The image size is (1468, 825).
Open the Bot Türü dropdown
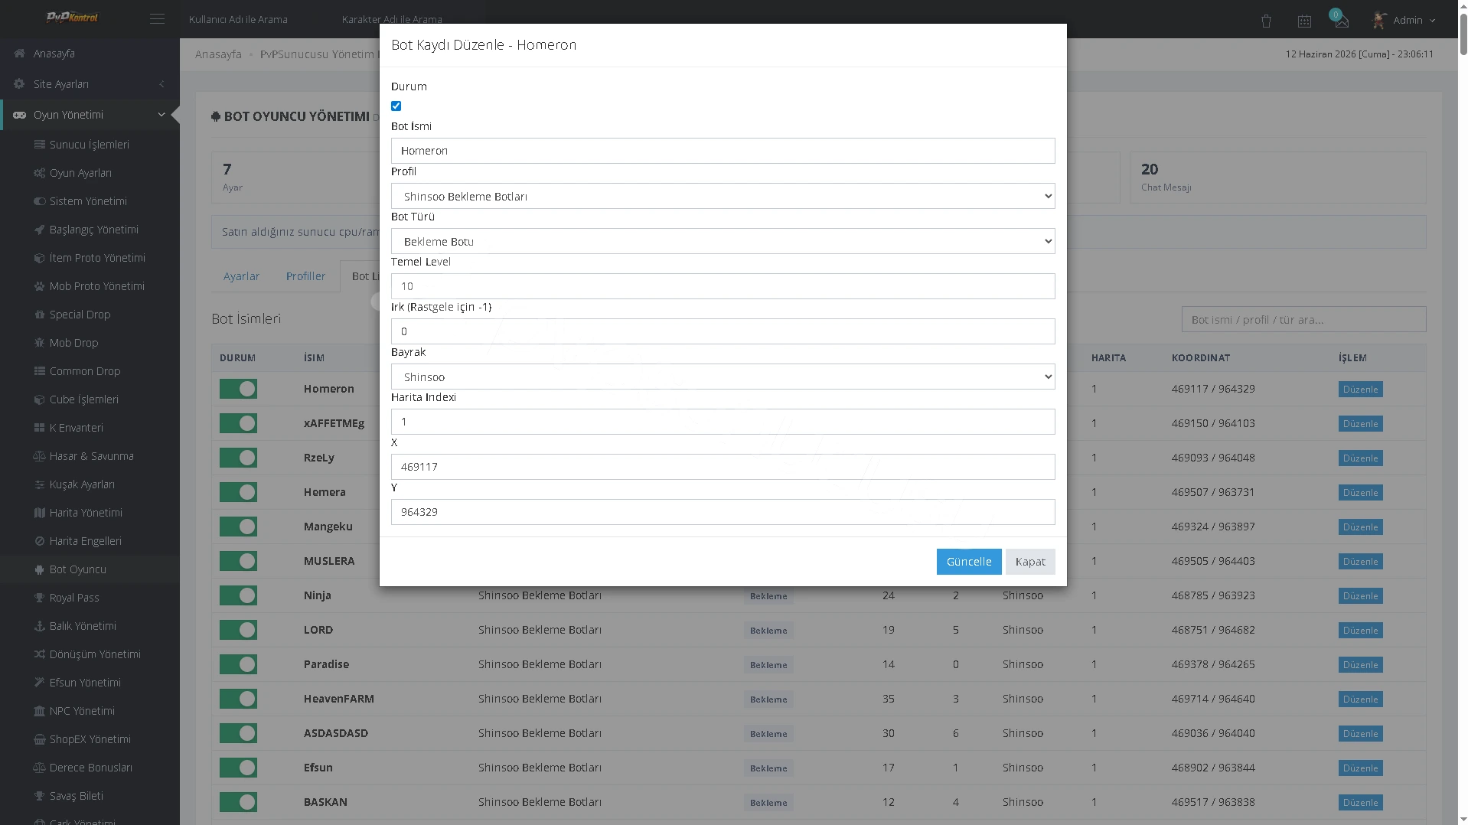[723, 241]
